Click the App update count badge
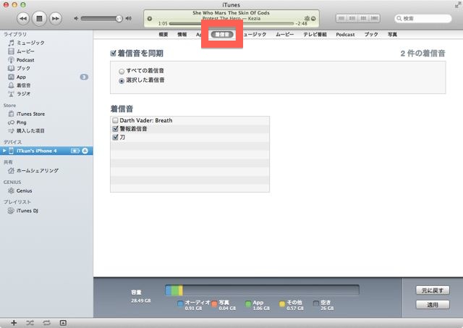Image resolution: width=463 pixels, height=328 pixels. click(x=84, y=77)
